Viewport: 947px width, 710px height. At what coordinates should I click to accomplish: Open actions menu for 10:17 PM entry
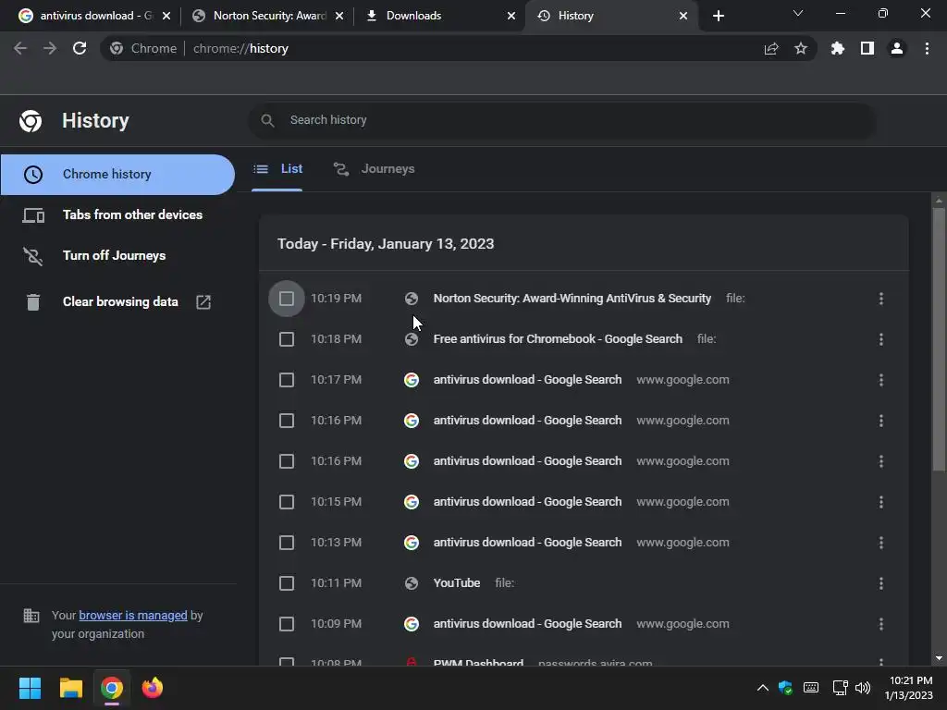[x=881, y=380]
